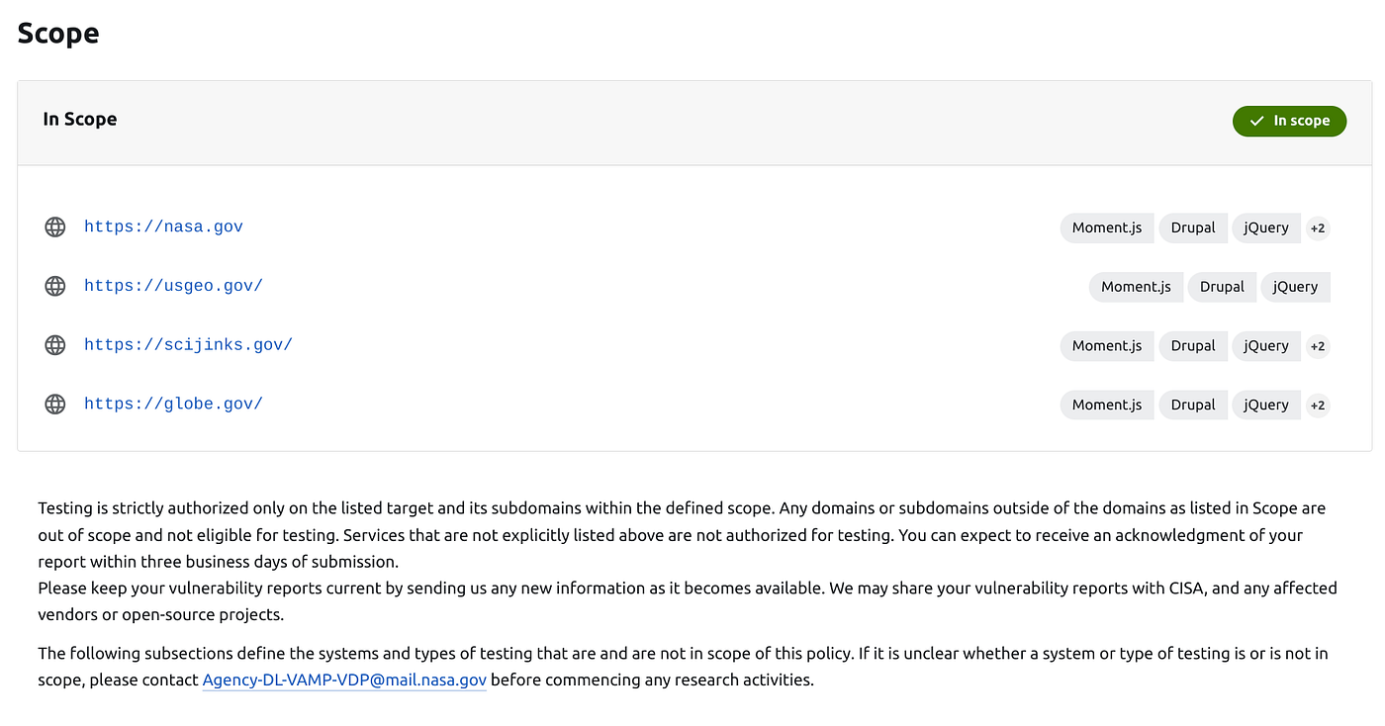Viewport: 1385px width, 726px height.
Task: Expand the +2 tags on the scijinks.gov row
Action: click(x=1318, y=346)
